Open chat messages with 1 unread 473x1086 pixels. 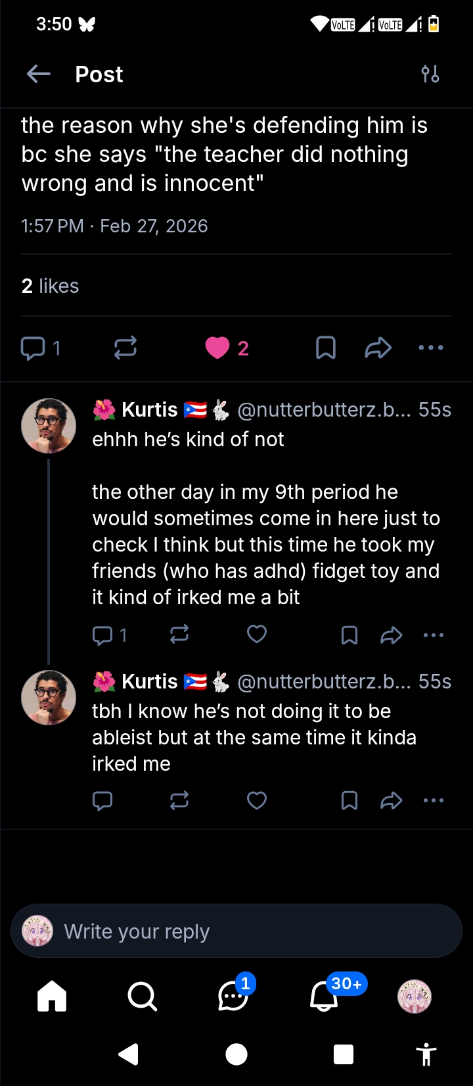(x=233, y=996)
